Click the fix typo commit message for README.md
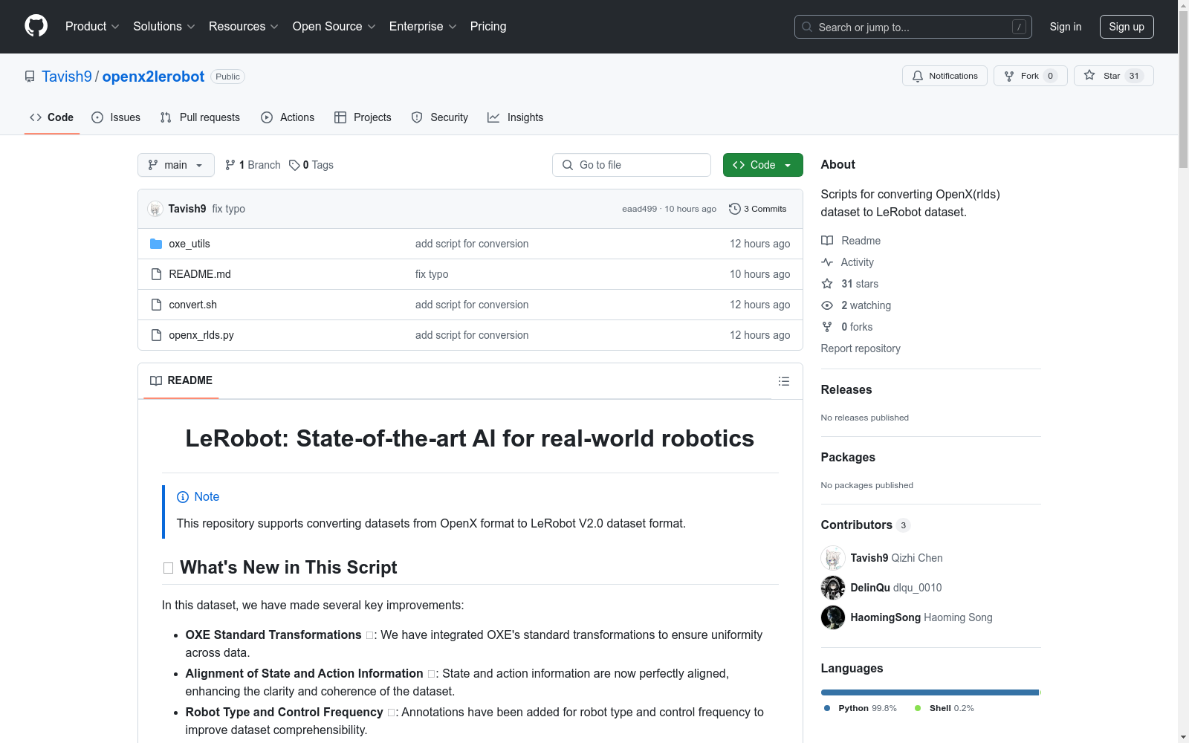The height and width of the screenshot is (743, 1189). point(432,274)
